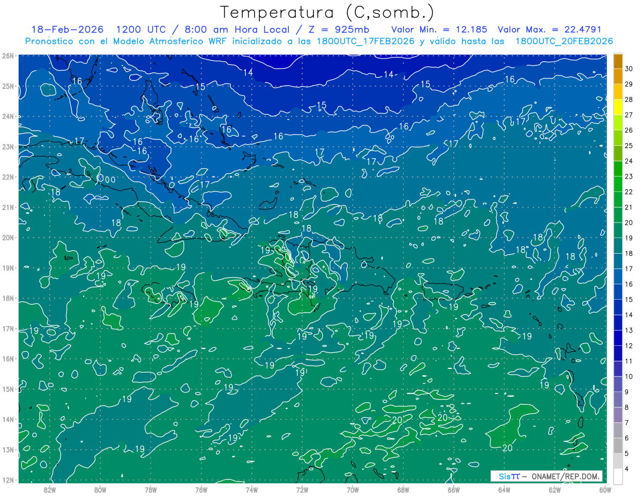The height and width of the screenshot is (497, 643).
Task: Click the 'Sisπ' logo text
Action: 509,476
